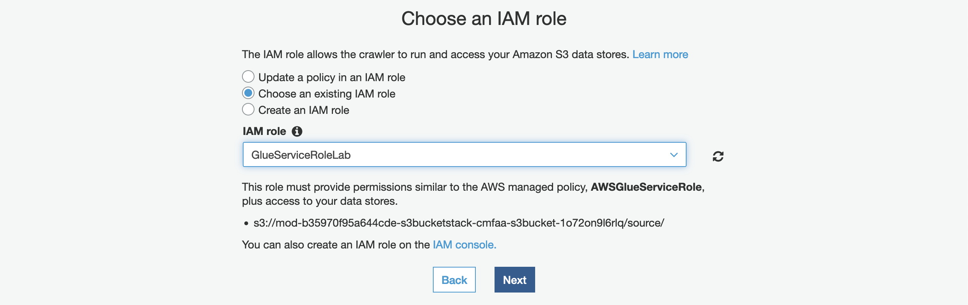Open the Learn more link
This screenshot has width=968, height=305.
[x=660, y=55]
